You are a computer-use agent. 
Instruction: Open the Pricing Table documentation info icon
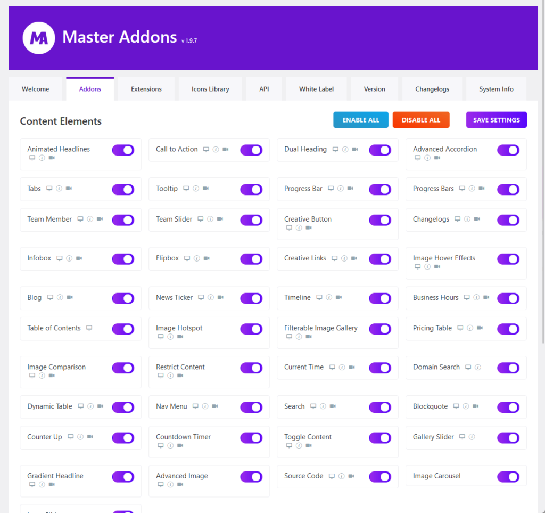pyautogui.click(x=470, y=328)
